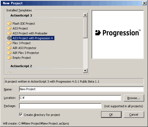
Task: Click the ActionScript 2 group header
Action: pos(21,66)
